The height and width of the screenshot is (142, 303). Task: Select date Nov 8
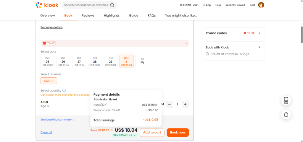click(126, 61)
